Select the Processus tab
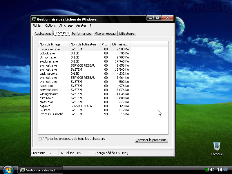The width and height of the screenshot is (232, 174). tap(61, 33)
